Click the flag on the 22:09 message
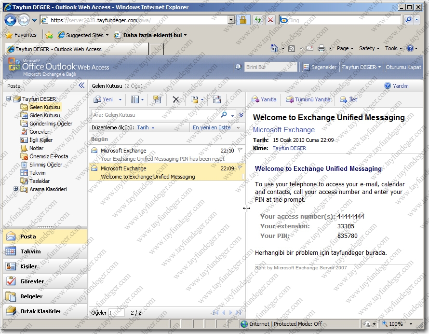The width and height of the screenshot is (429, 334). coord(240,168)
